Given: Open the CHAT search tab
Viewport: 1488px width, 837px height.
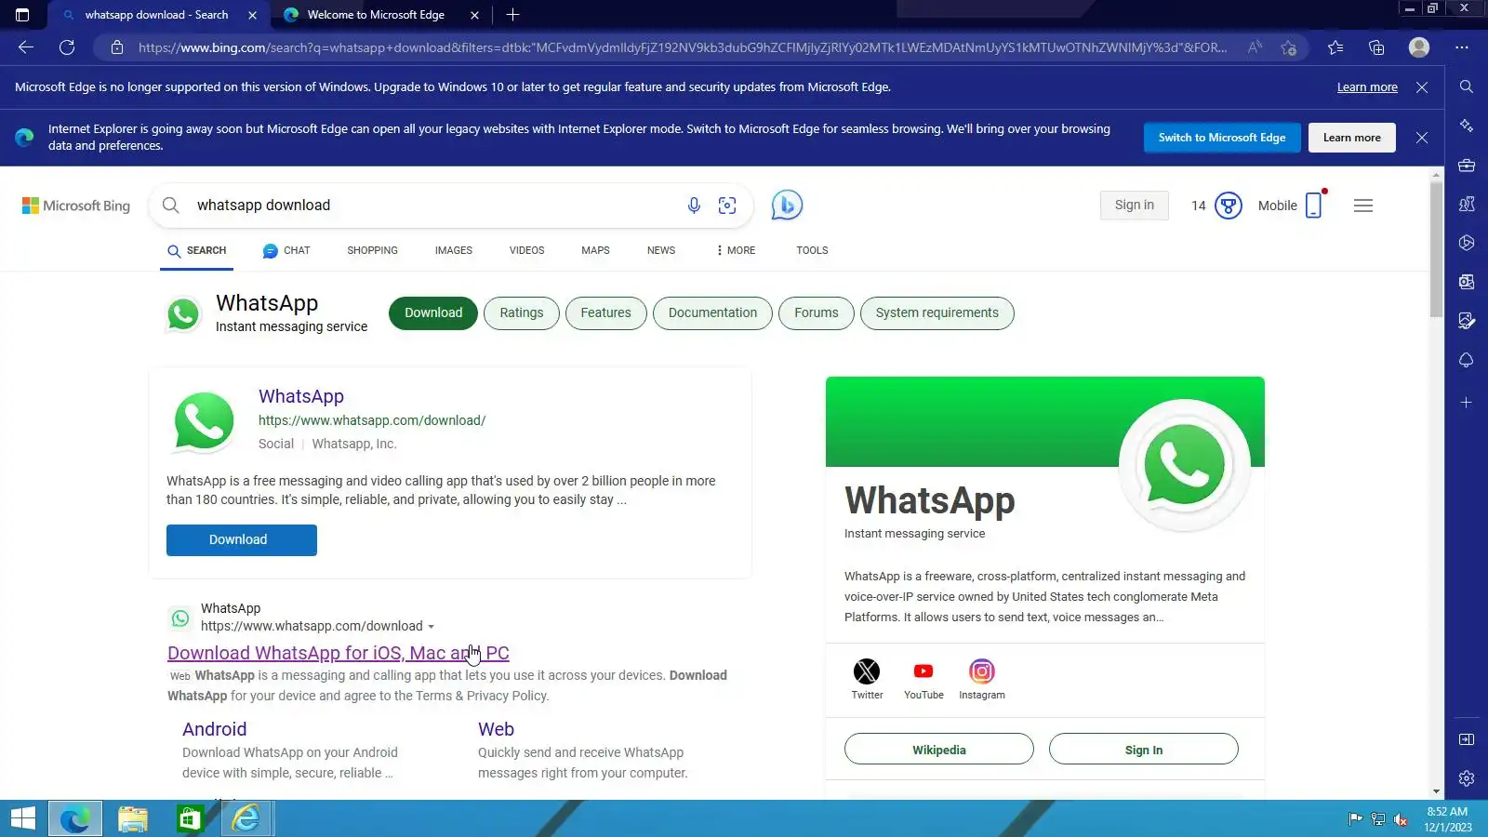Looking at the screenshot, I should [x=286, y=250].
